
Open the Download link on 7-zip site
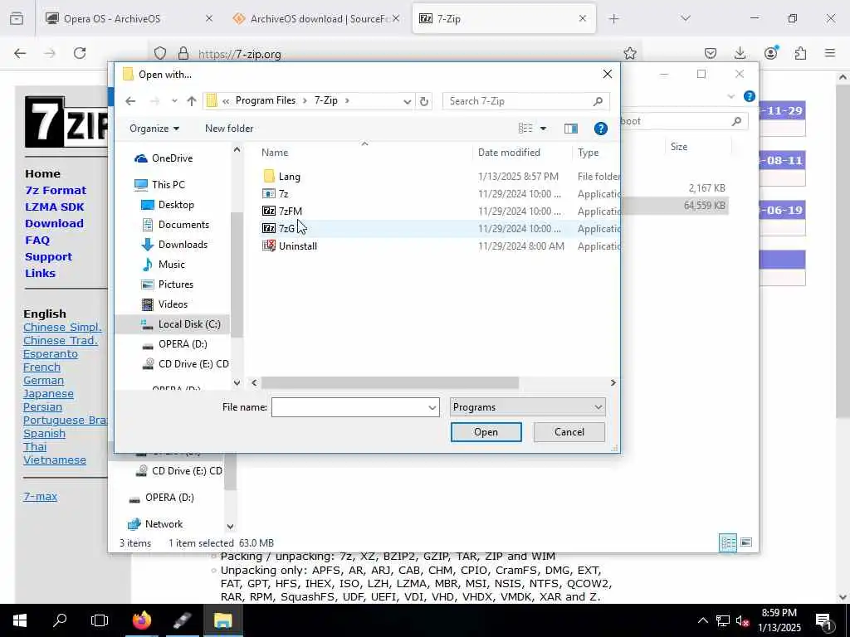pos(54,224)
